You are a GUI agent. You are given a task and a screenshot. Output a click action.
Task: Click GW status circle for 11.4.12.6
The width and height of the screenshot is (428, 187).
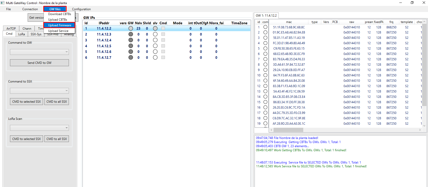[131, 52]
